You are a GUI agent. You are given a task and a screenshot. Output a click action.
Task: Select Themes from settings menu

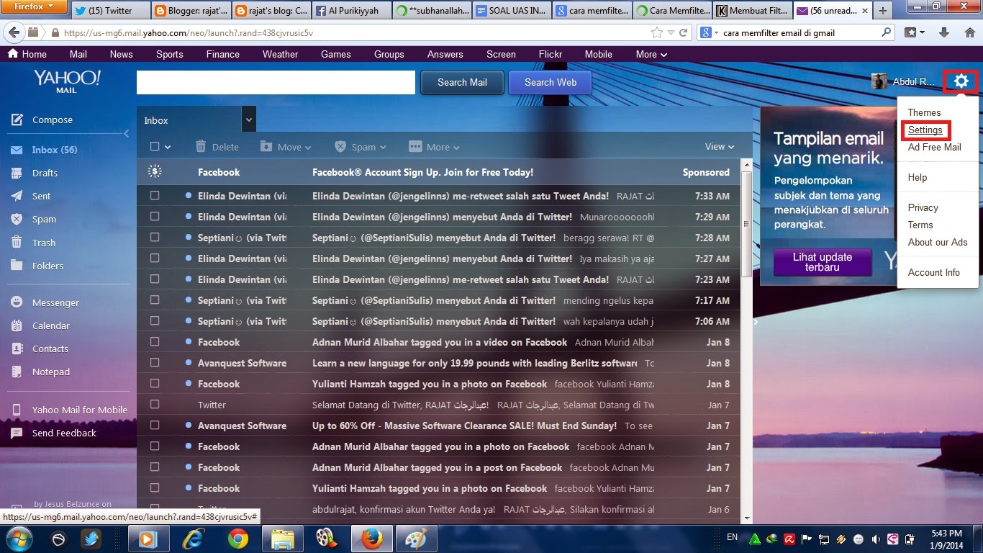tap(924, 112)
